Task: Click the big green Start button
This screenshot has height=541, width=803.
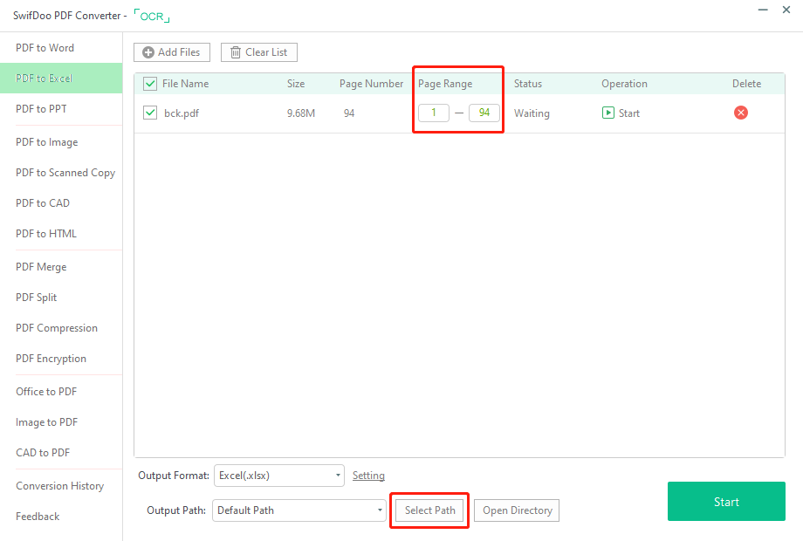Action: click(x=726, y=502)
